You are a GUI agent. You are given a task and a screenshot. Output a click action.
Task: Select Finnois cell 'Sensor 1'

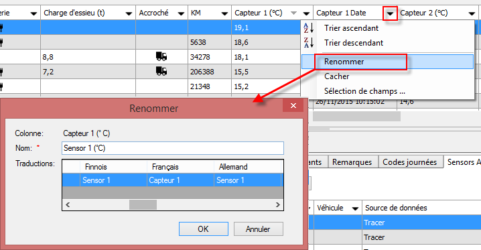[113, 180]
